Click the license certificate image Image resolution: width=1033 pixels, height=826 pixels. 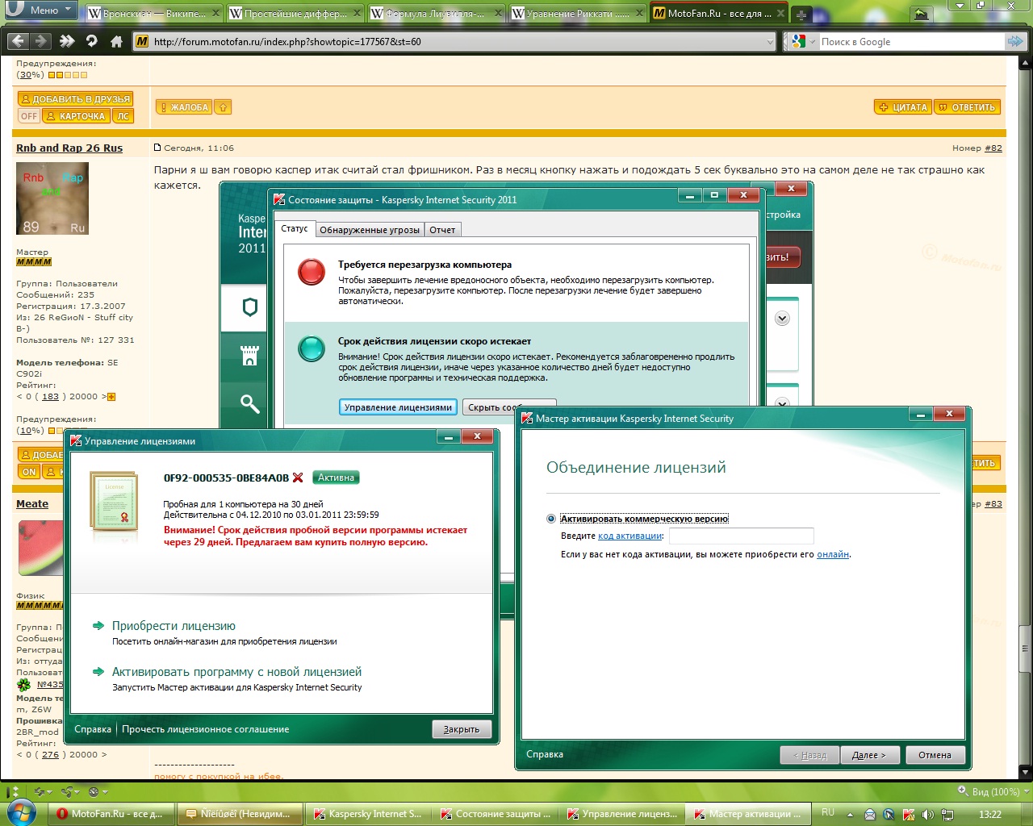click(114, 501)
